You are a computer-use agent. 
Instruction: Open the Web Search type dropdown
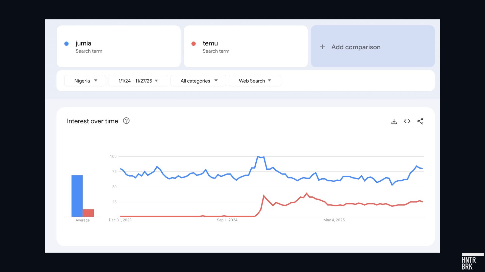pos(255,81)
